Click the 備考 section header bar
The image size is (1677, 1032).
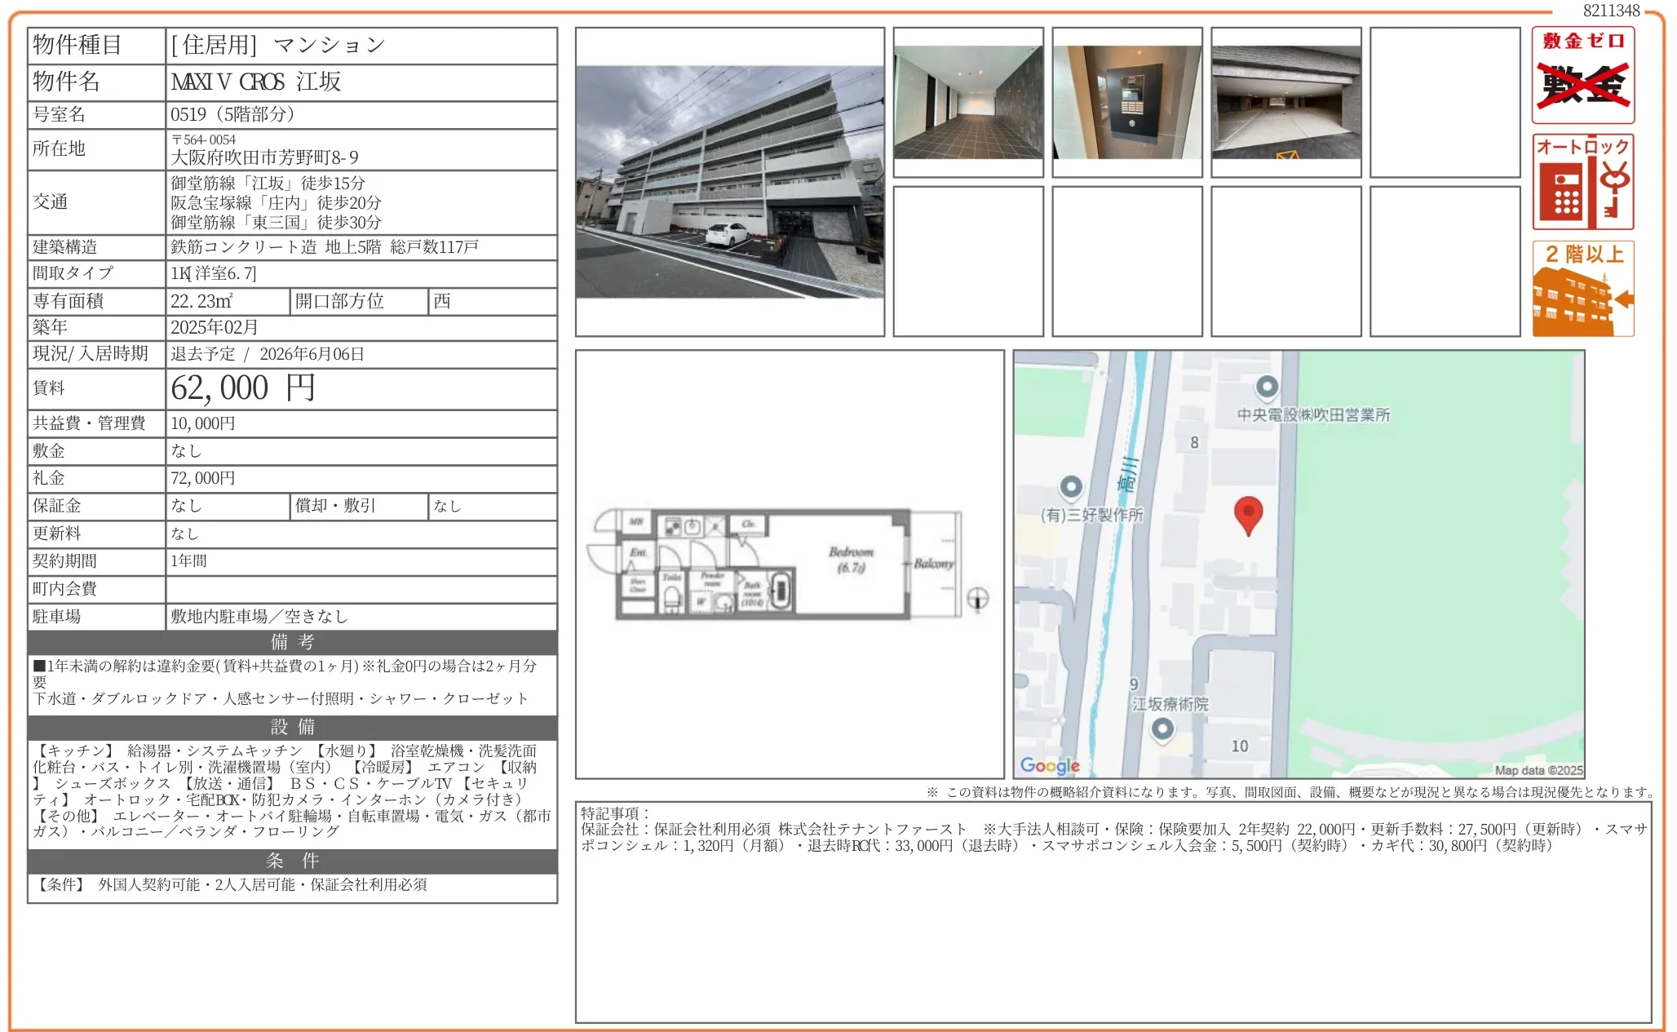(292, 642)
